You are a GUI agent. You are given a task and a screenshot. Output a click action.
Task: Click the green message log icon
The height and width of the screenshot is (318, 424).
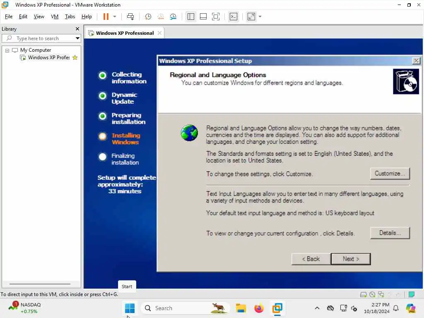click(411, 294)
